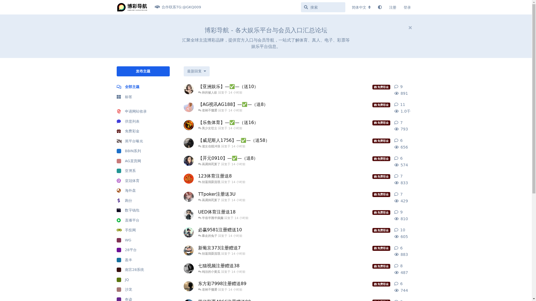Click the 免费彩金 tag on 七猫视频 row
Viewport: 536px width, 301px height.
click(381, 266)
